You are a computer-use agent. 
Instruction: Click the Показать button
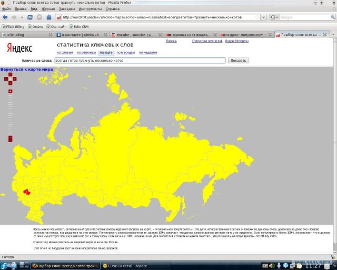239,61
